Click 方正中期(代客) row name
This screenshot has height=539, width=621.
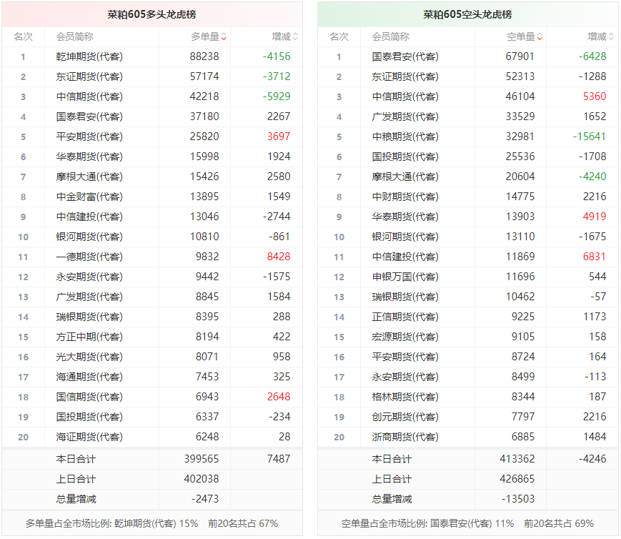pos(89,337)
